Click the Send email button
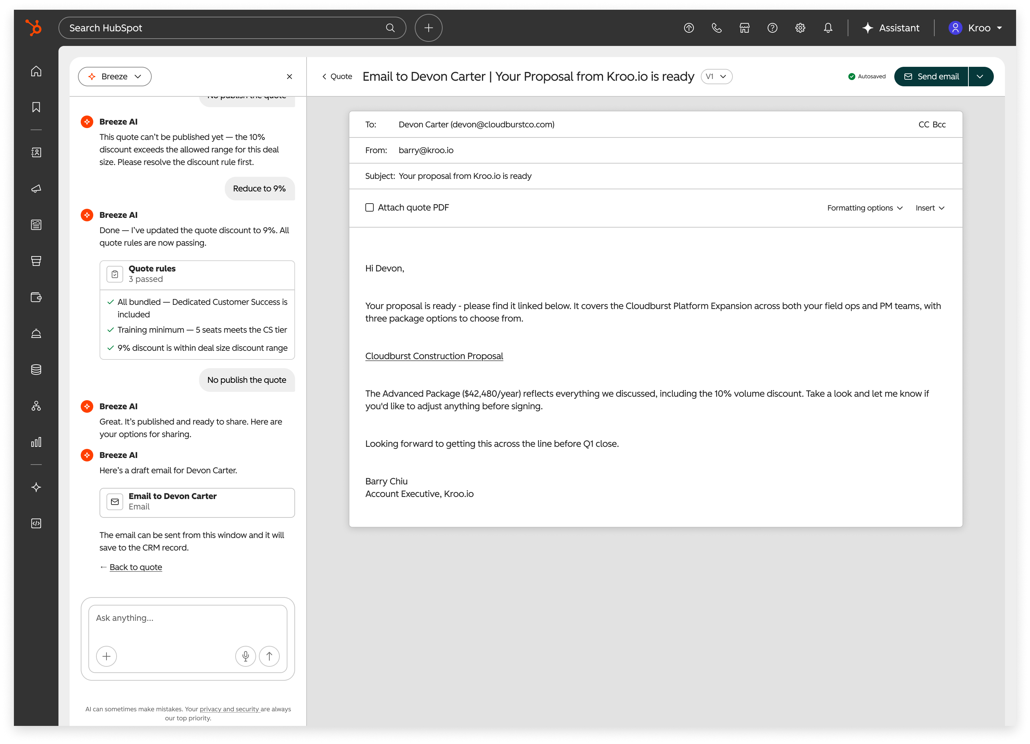 932,77
